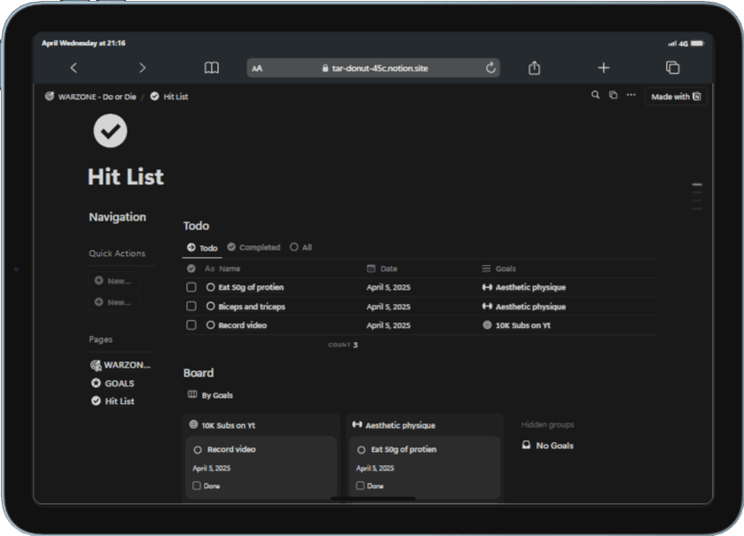Show all tabs overview icon
Viewport: 744px width, 536px height.
click(x=672, y=67)
